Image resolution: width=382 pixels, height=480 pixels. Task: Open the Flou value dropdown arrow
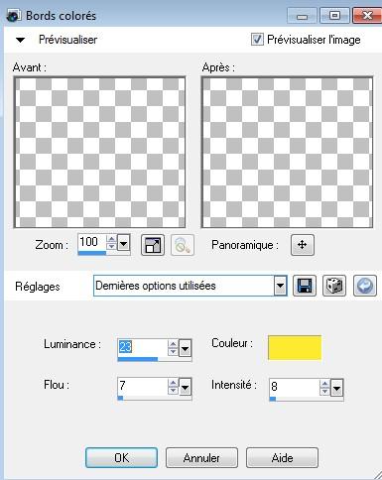(185, 387)
